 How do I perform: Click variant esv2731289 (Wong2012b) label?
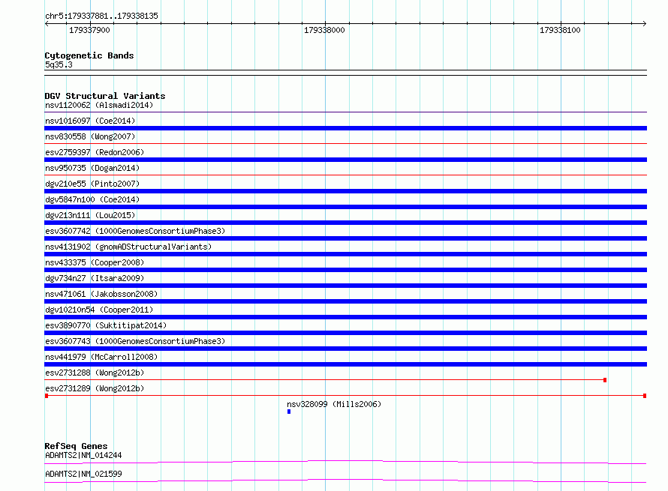[x=95, y=388]
